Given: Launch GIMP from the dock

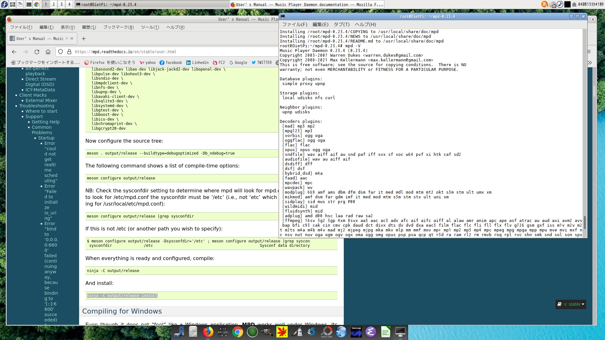Looking at the screenshot, I should pos(267,332).
